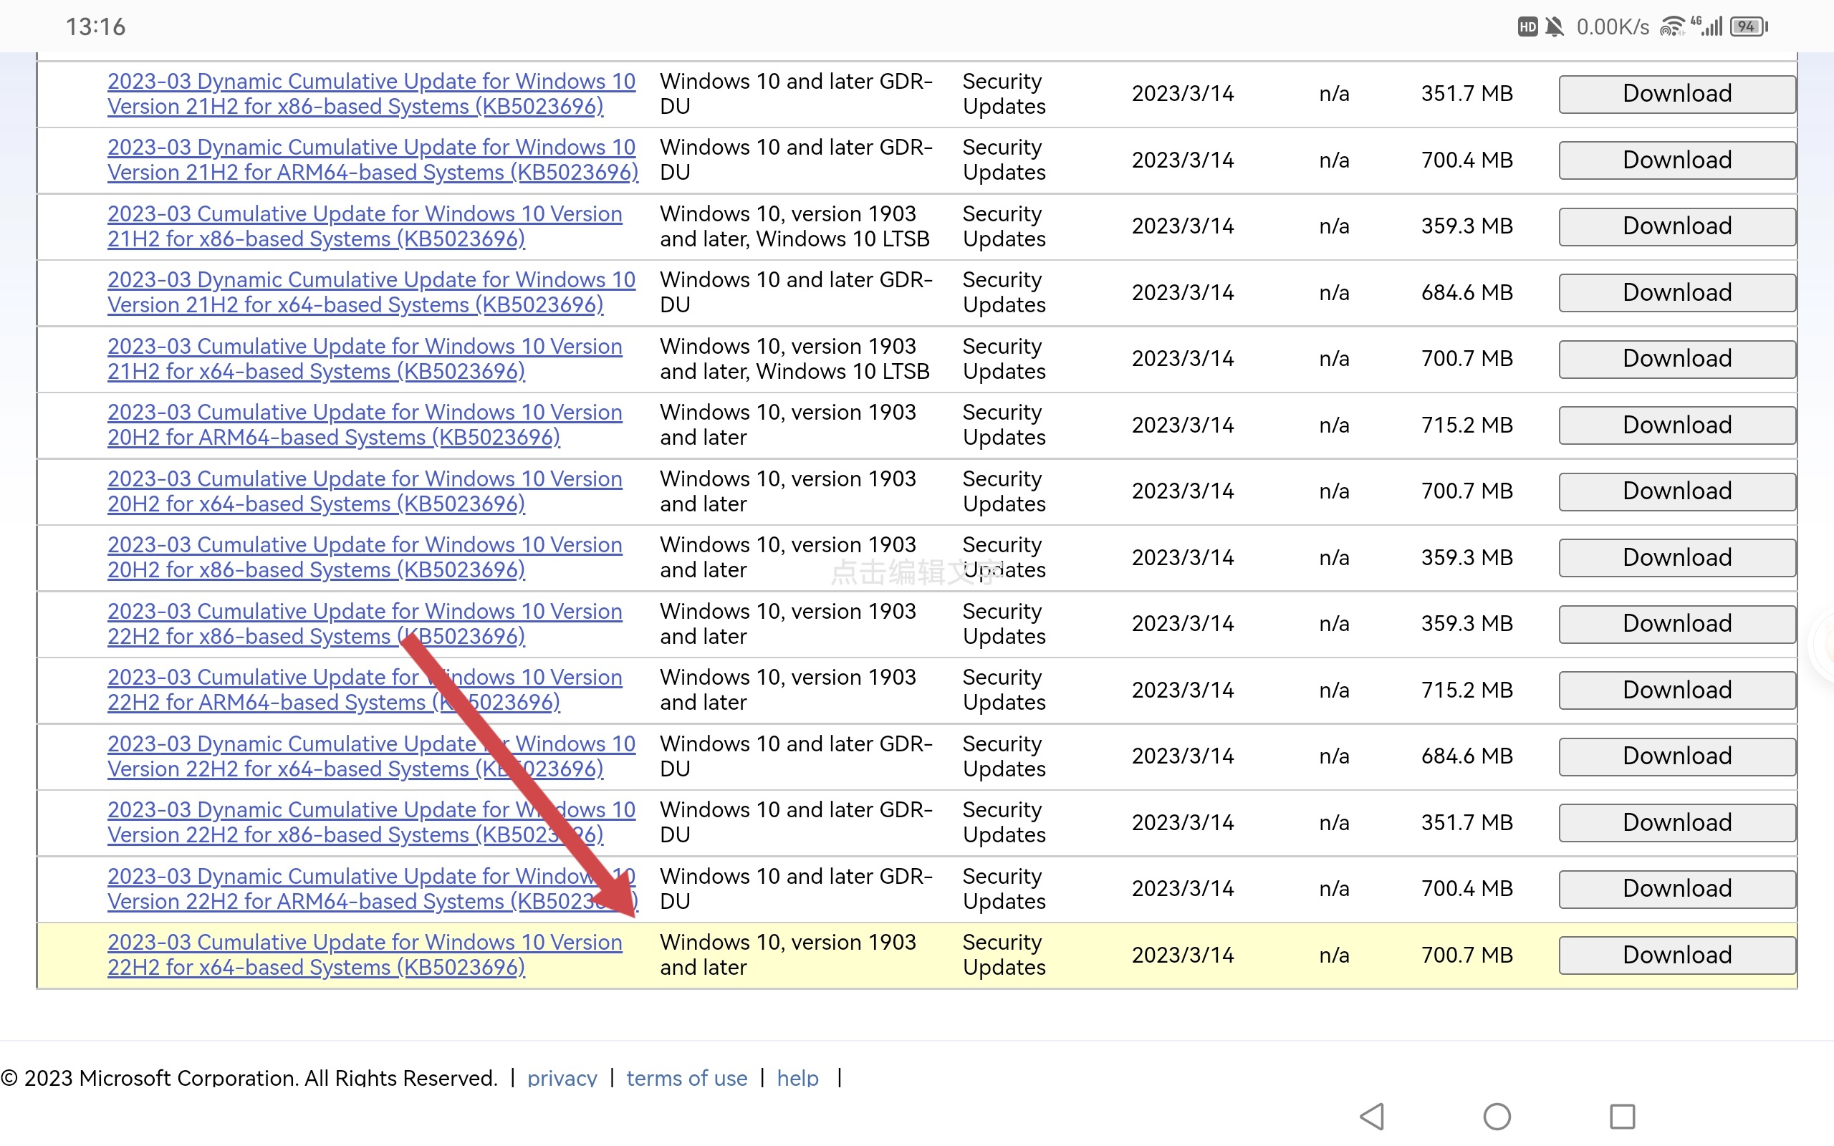Select the copyright Microsoft Corporation text
Image resolution: width=1834 pixels, height=1146 pixels.
pyautogui.click(x=249, y=1078)
